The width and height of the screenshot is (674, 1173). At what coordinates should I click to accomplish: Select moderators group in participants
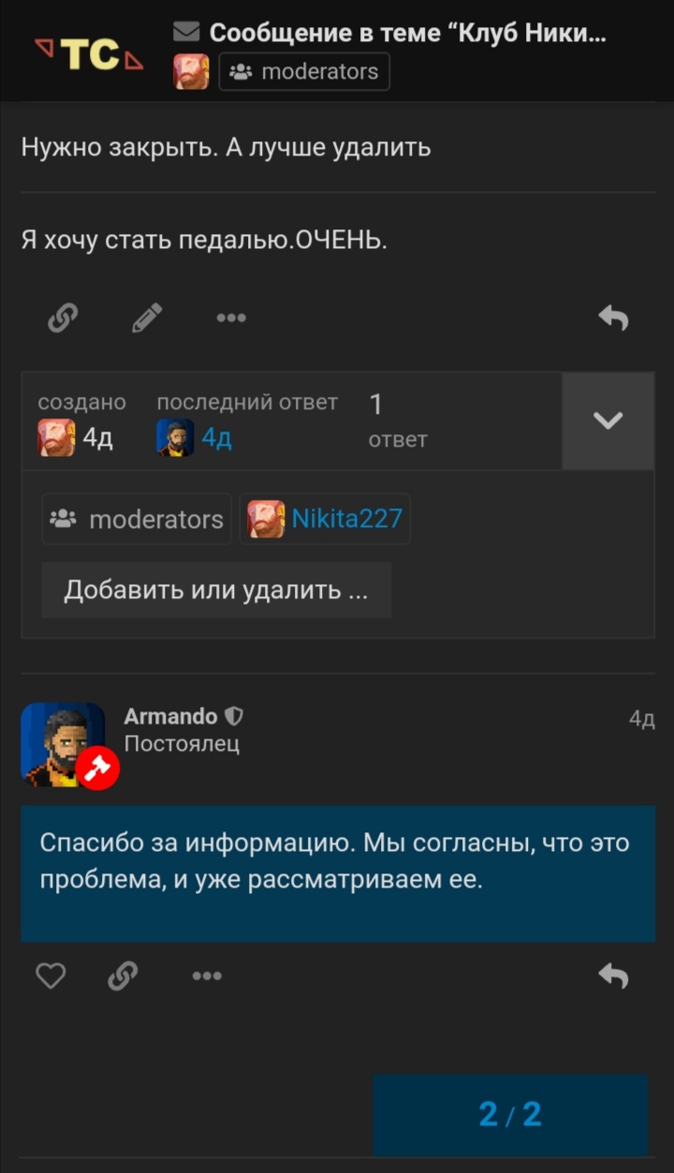coord(137,519)
